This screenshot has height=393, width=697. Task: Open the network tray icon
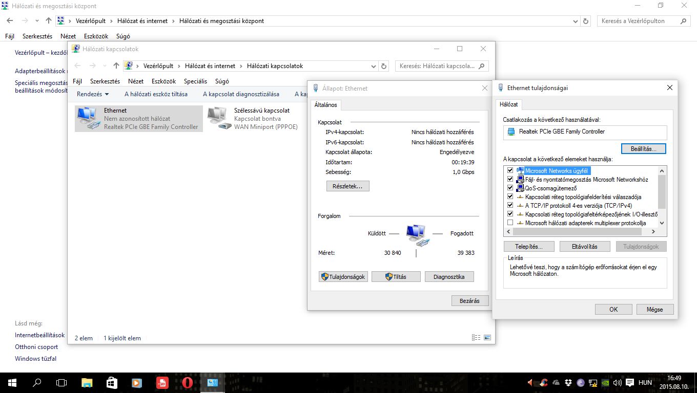(x=593, y=382)
